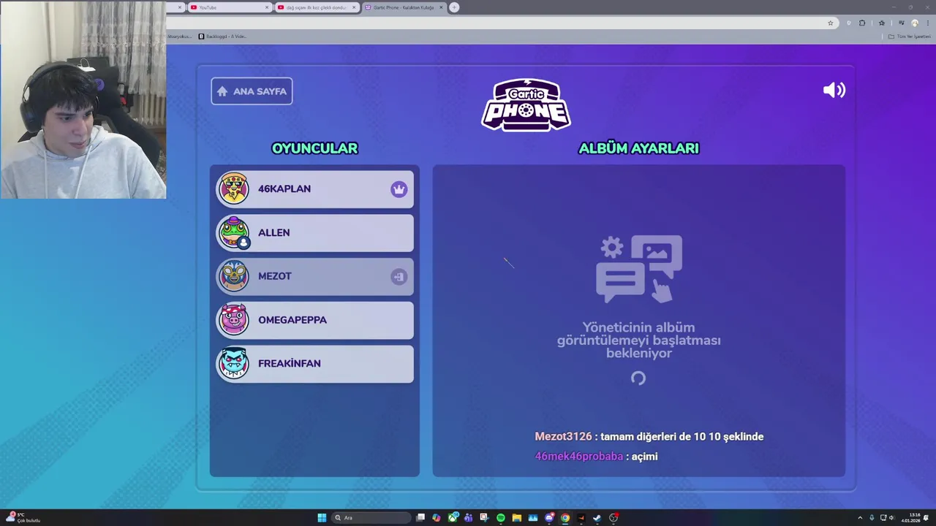Click the FREAKİNFAN player name

click(x=290, y=363)
